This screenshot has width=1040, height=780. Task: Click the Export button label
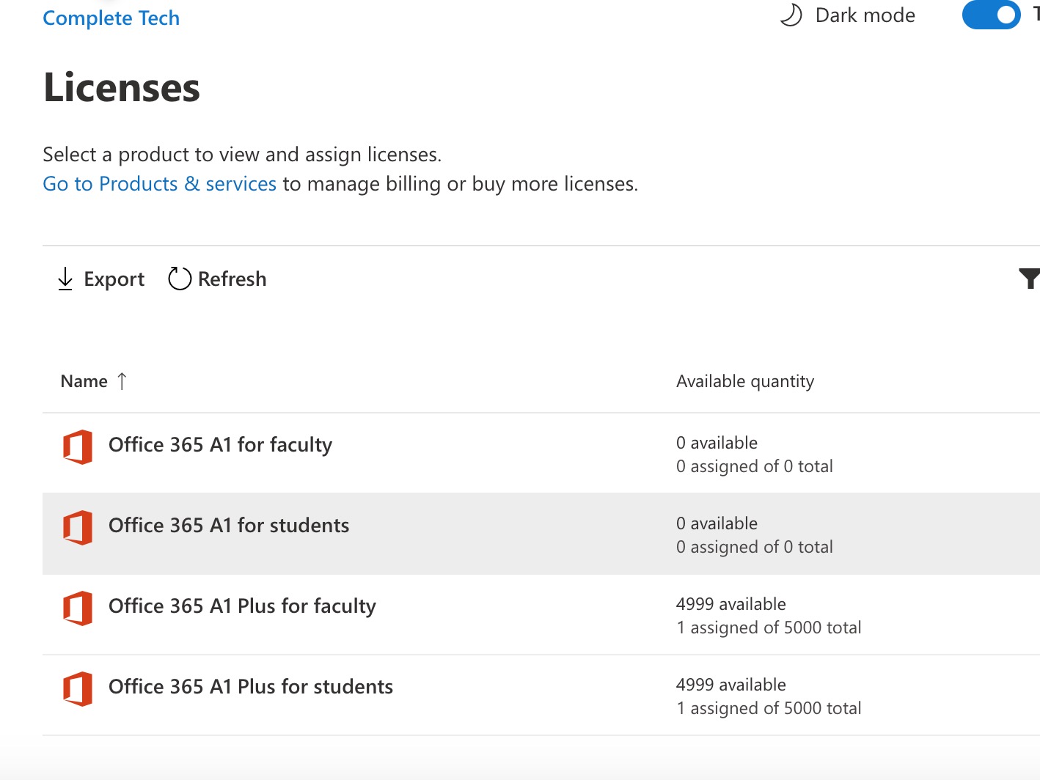[114, 279]
